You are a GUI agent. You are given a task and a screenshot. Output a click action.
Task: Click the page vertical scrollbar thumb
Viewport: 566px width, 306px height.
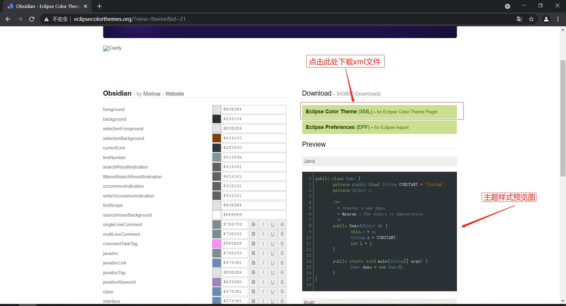[563, 118]
